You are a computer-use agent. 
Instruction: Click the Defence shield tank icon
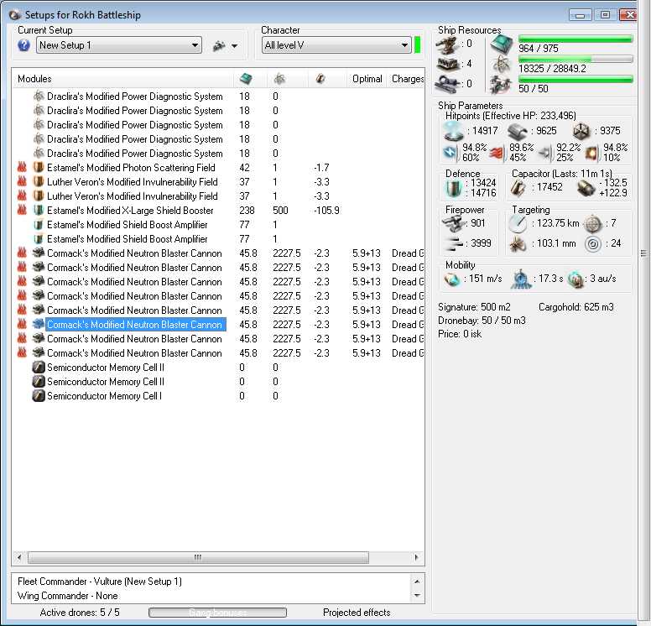(x=453, y=188)
